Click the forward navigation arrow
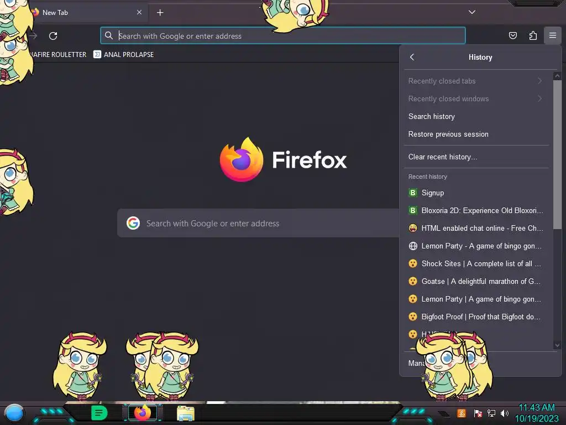Image resolution: width=566 pixels, height=425 pixels. coord(33,36)
